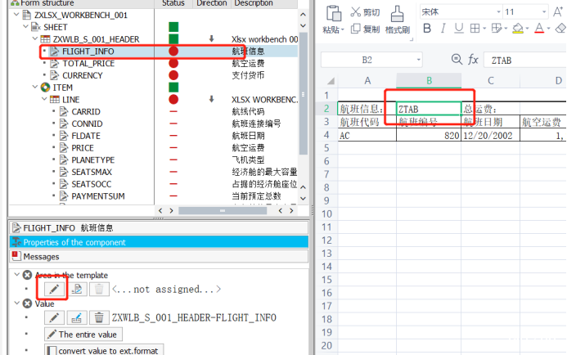Click the pencil edit icon for template area
Image resolution: width=567 pixels, height=355 pixels.
point(54,289)
